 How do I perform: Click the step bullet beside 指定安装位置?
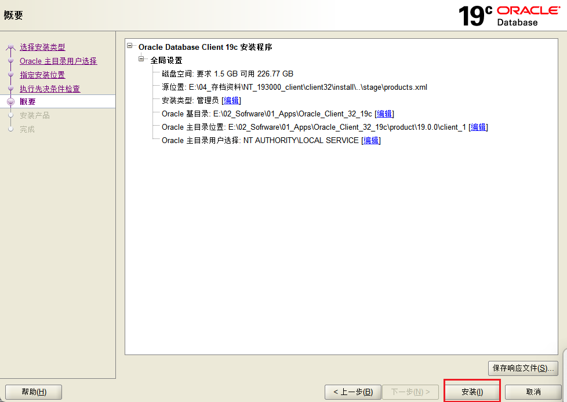pos(11,75)
